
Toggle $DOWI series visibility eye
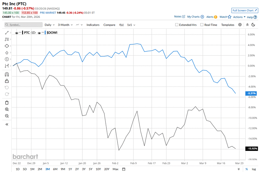(x=39, y=33)
